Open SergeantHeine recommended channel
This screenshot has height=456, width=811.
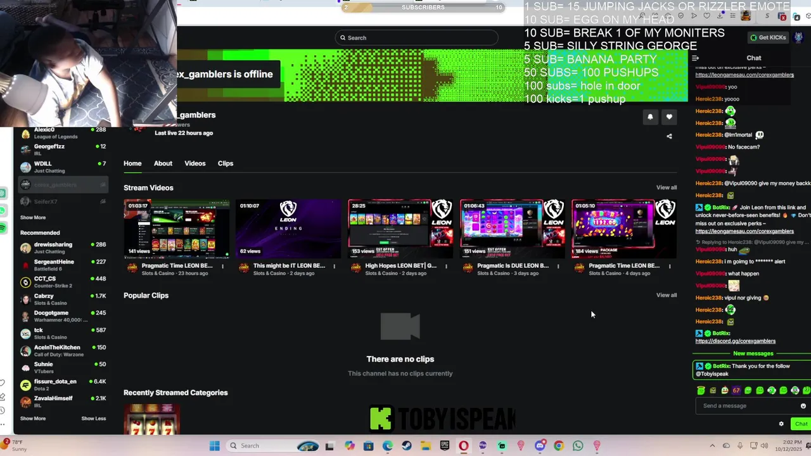63,265
